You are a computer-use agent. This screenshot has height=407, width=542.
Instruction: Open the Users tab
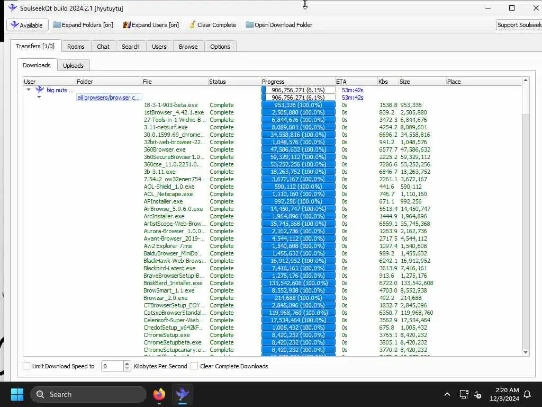(159, 47)
